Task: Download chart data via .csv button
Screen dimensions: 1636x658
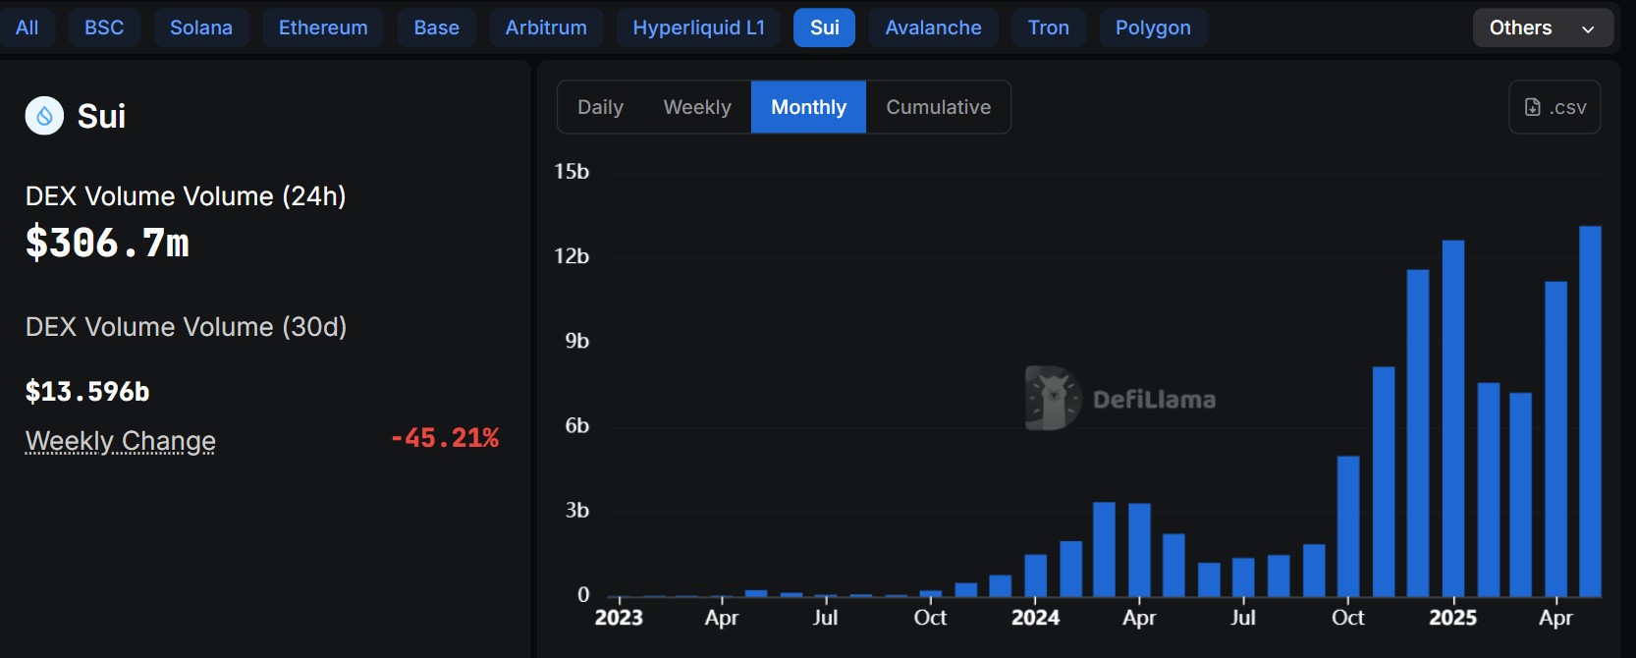Action: click(1554, 107)
